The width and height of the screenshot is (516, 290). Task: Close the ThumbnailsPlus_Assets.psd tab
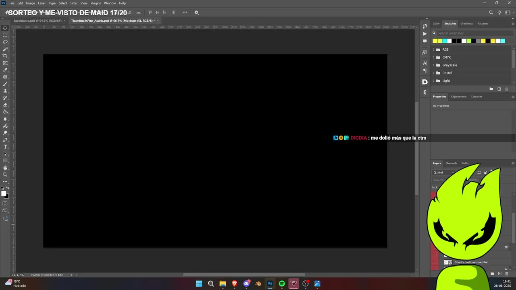pyautogui.click(x=158, y=21)
